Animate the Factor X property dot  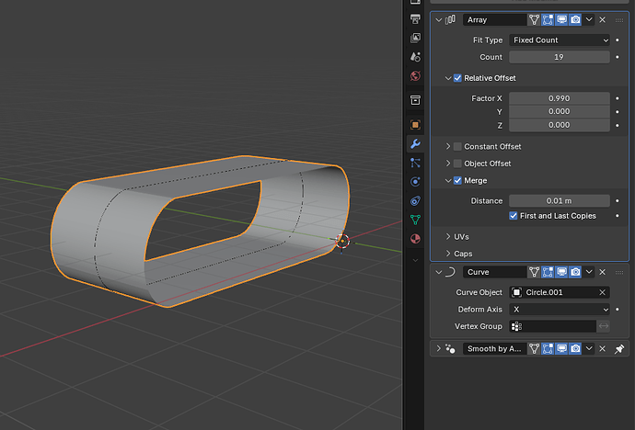click(x=618, y=98)
